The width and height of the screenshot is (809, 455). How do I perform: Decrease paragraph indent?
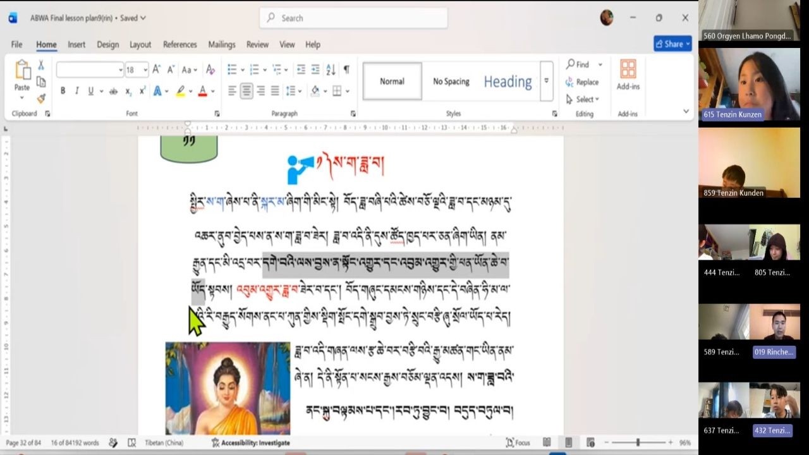pos(301,70)
